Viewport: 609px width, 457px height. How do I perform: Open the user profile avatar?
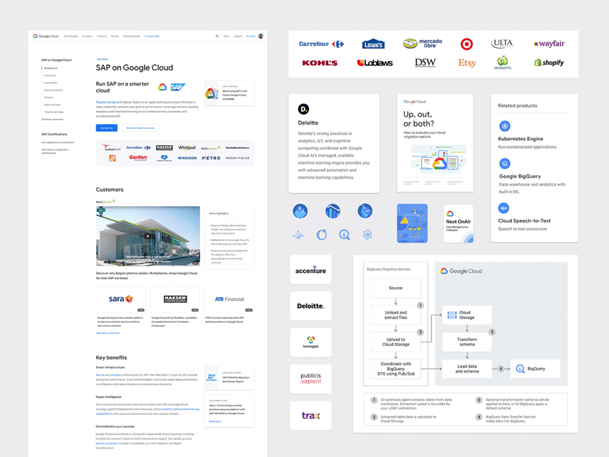[x=260, y=36]
